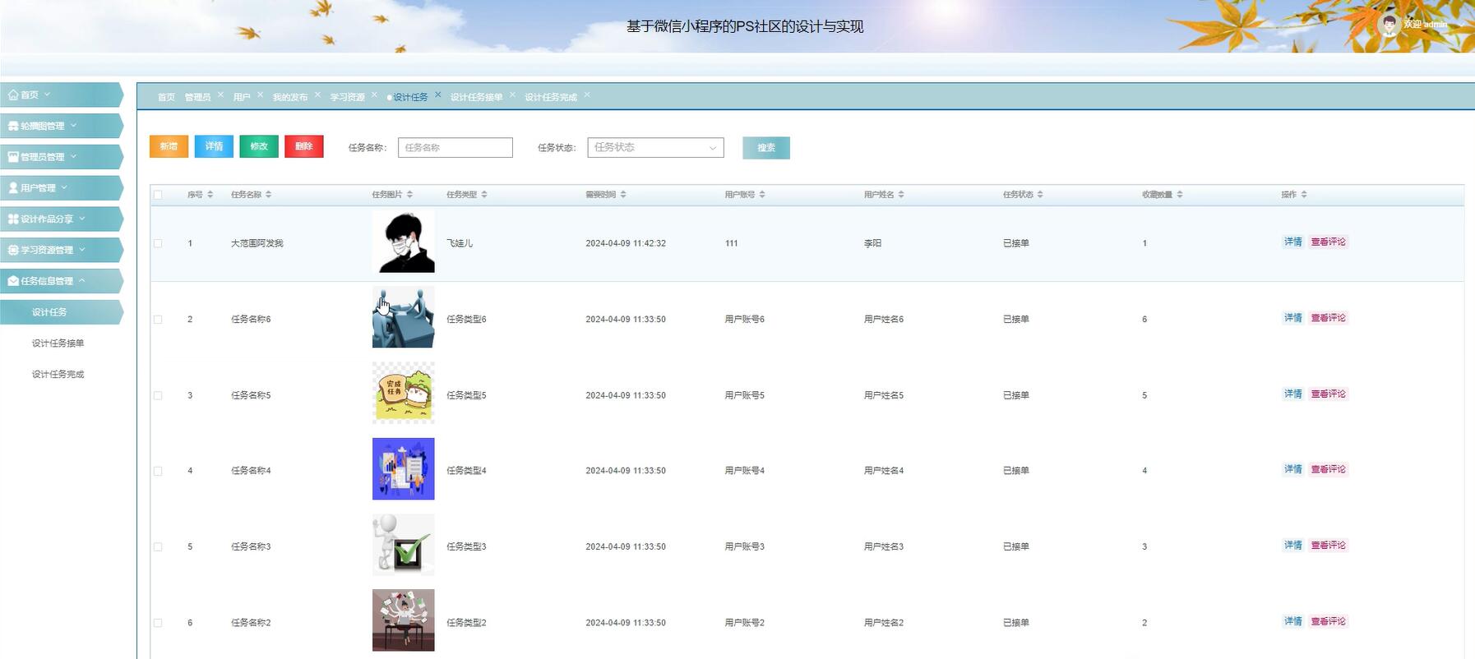Viewport: 1475px width, 659px height.
Task: Switch to the 学习资源 tab
Action: [347, 97]
